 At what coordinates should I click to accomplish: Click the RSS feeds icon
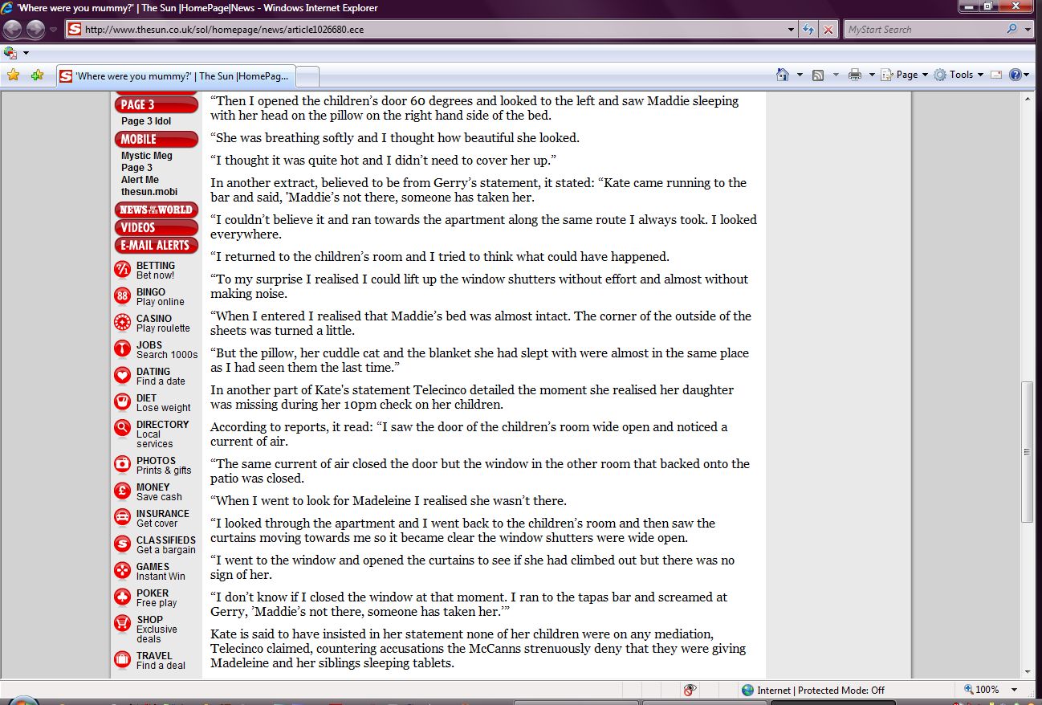click(818, 75)
